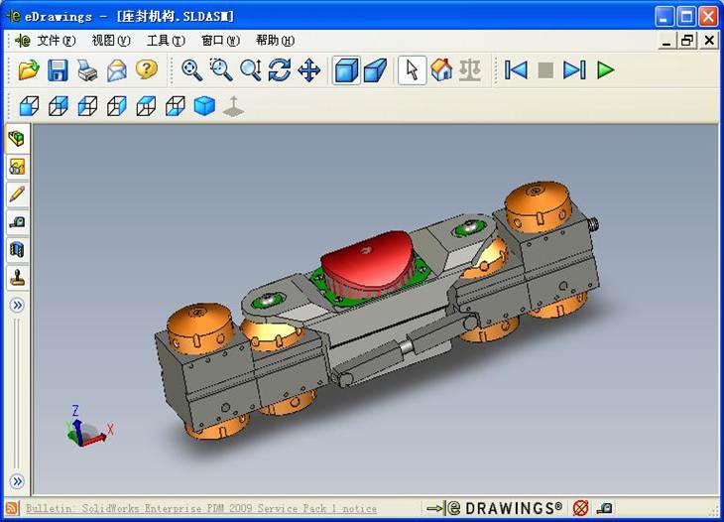Open the Configurations sidebar panel icon
Screen dimensions: 724x522
[17, 167]
